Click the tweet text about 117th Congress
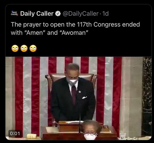Screen dimensions: 154x143 pos(75,28)
